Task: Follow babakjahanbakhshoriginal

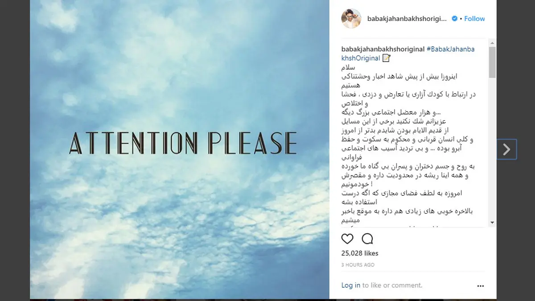Action: pos(474,19)
